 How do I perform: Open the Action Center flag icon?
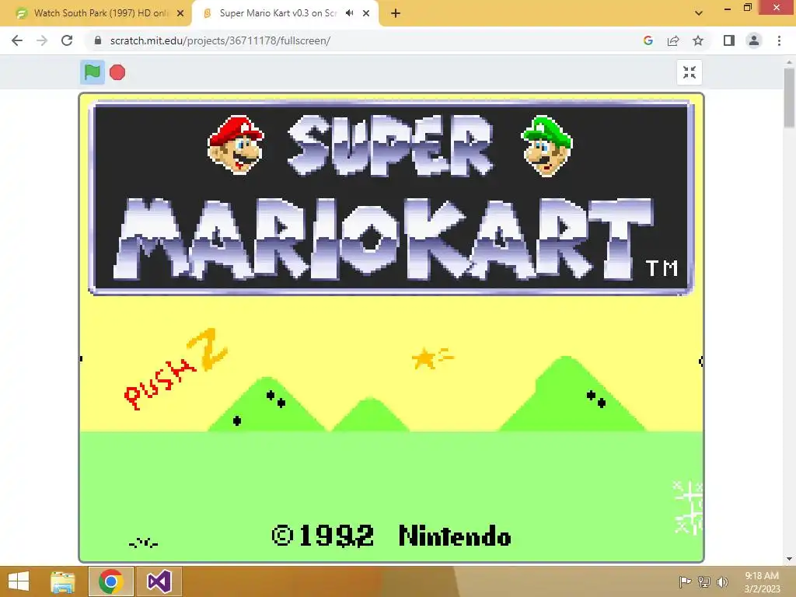684,581
